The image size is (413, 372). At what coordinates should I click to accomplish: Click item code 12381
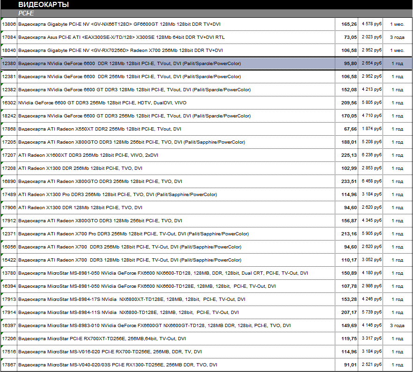[9, 77]
